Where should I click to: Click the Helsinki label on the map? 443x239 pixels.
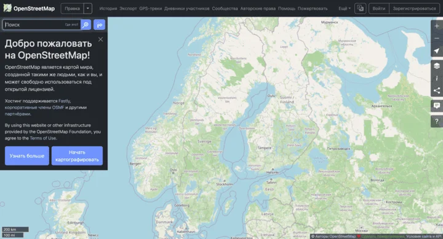[x=273, y=173]
